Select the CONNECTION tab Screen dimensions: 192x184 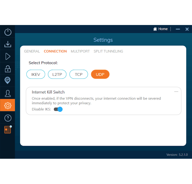pyautogui.click(x=55, y=51)
